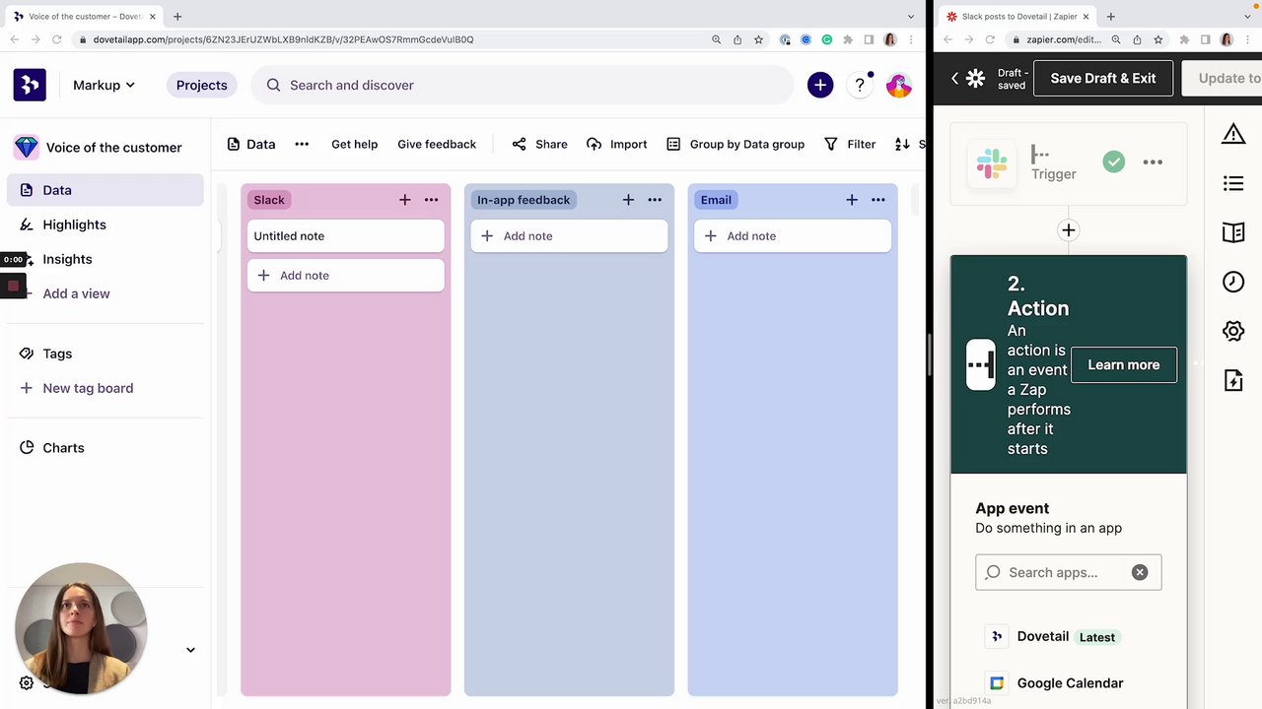Click the Dovetail logo in the top bar
This screenshot has height=709, width=1262.
pos(30,85)
